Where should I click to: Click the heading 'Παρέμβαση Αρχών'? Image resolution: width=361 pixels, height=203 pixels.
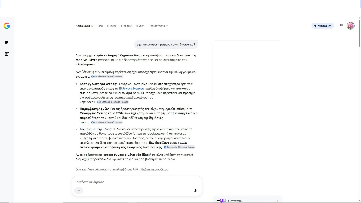[94, 109]
